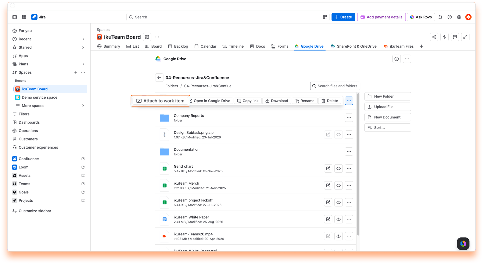Click Attach to work item button
Viewport: 483px width, 264px height.
[x=160, y=101]
